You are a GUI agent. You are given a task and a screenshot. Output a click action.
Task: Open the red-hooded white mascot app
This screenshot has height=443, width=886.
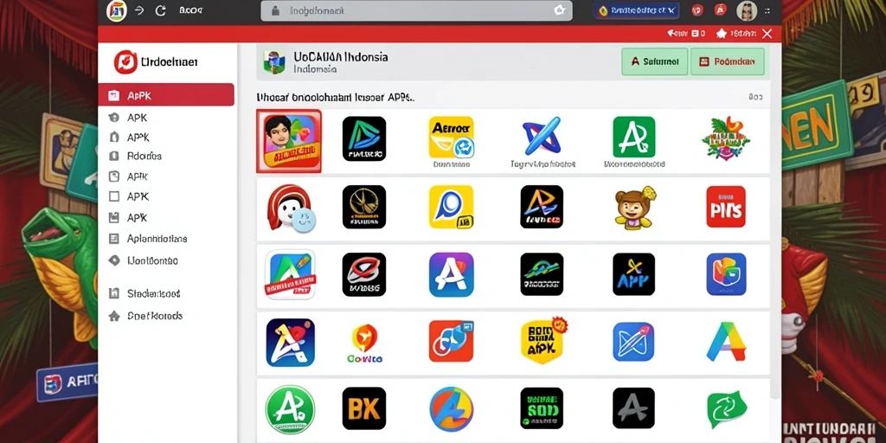coord(290,208)
